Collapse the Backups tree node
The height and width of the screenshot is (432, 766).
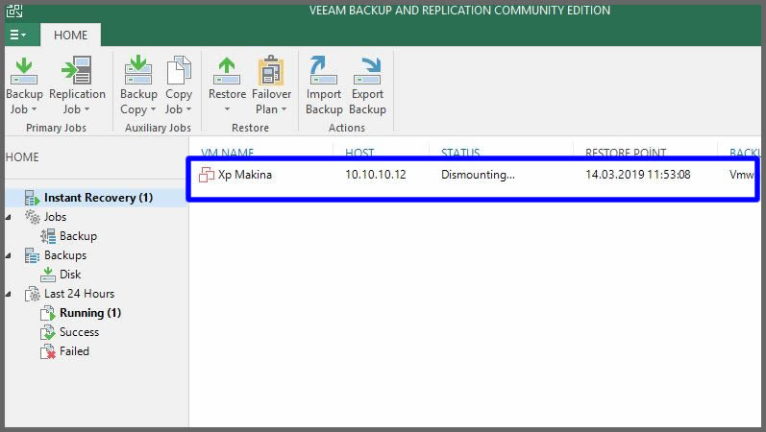tap(9, 255)
